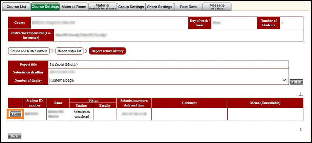This screenshot has height=143, width=312.
Task: Open the Past Data tab
Action: click(x=188, y=7)
